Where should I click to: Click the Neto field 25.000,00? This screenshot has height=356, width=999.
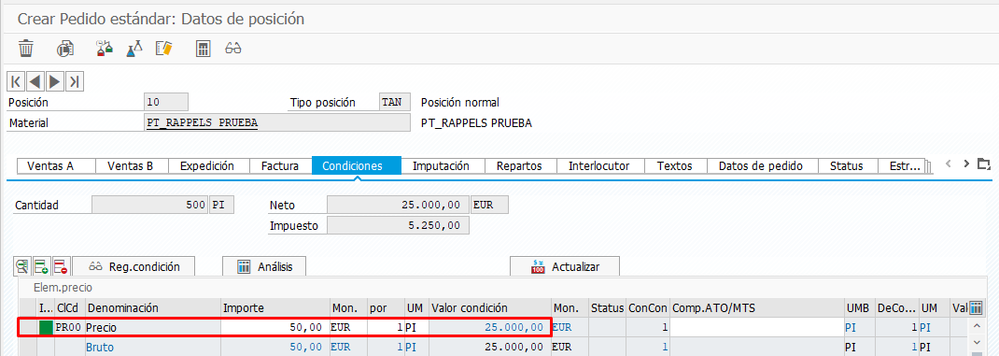coord(398,205)
